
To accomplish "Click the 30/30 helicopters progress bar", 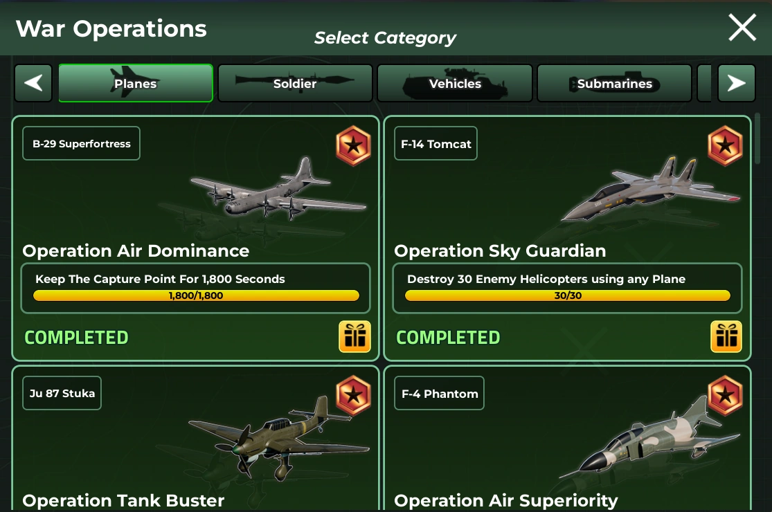I will click(568, 295).
